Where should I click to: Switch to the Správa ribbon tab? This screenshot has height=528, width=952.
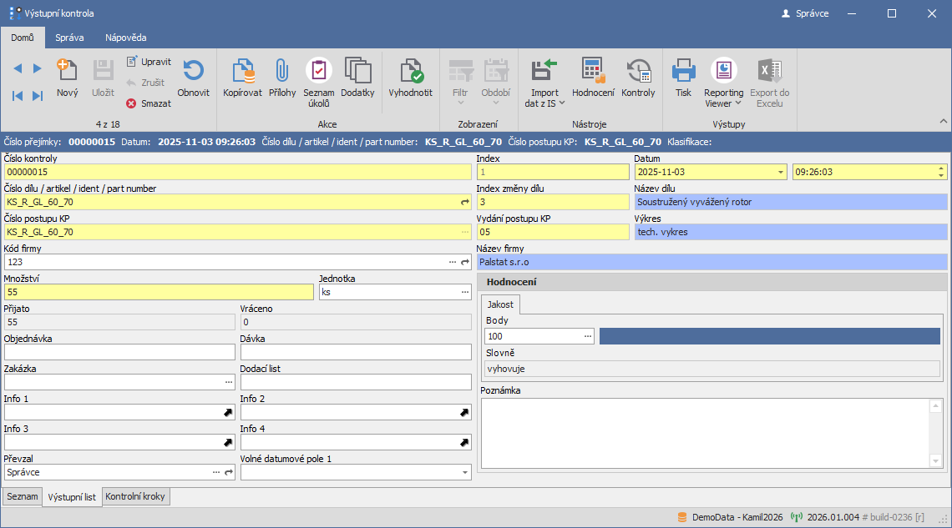click(70, 38)
